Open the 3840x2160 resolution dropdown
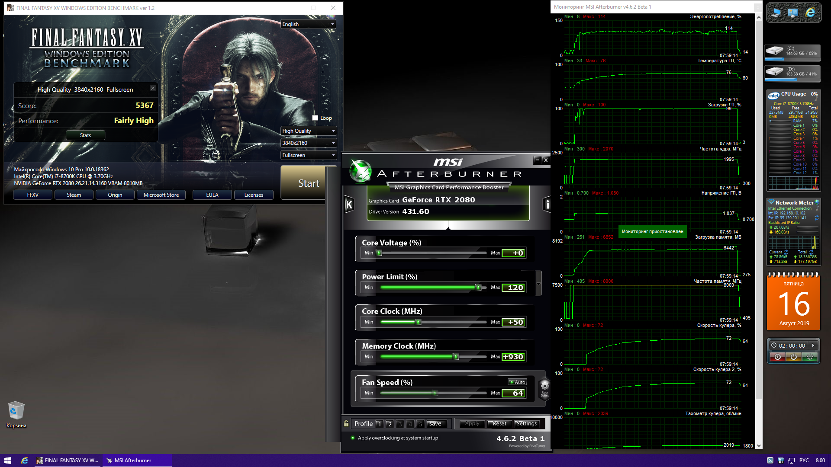 pyautogui.click(x=308, y=143)
